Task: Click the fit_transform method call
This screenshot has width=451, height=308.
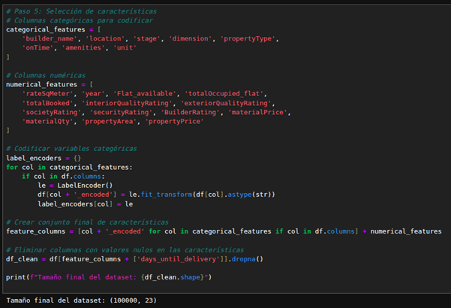Action: tap(167, 195)
